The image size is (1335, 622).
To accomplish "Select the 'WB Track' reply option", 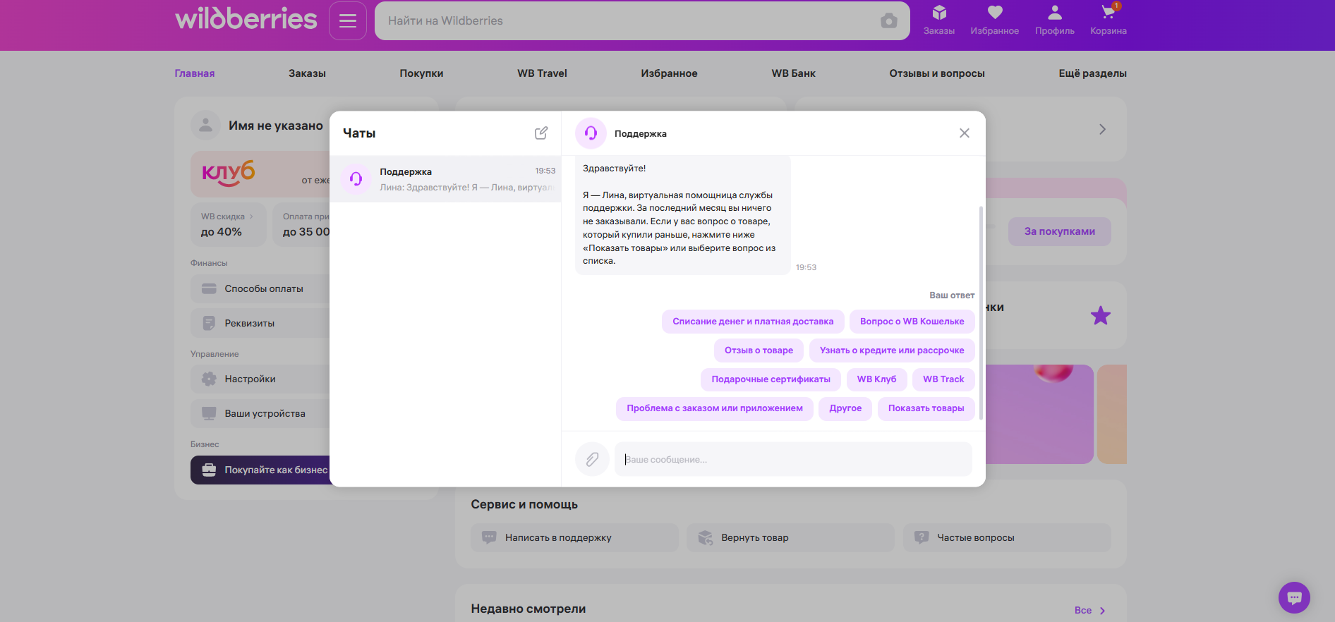I will tap(943, 379).
